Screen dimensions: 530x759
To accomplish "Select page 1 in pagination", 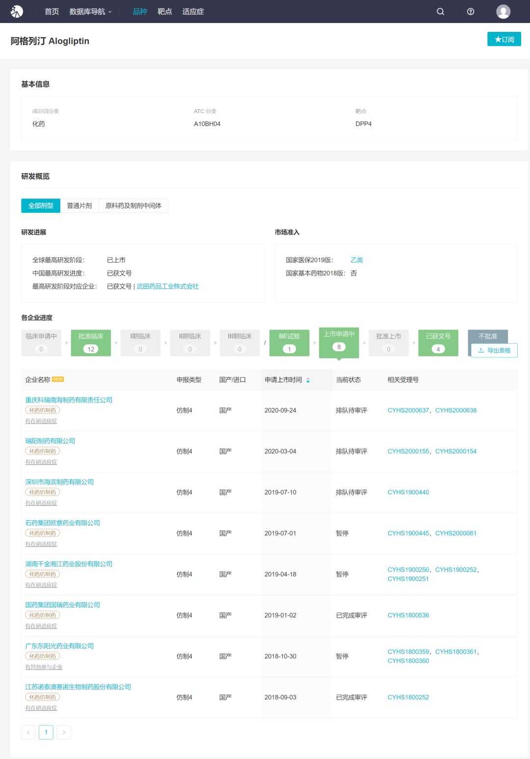I will [46, 732].
